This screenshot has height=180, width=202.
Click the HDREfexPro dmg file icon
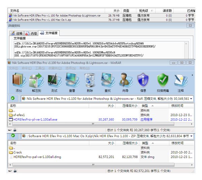coord(11,157)
